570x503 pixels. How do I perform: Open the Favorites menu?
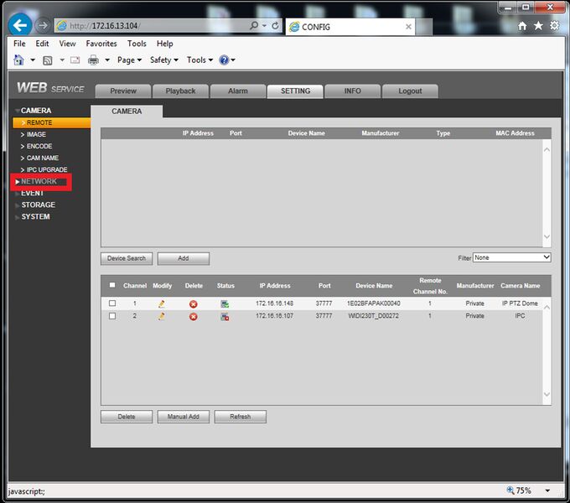click(101, 44)
